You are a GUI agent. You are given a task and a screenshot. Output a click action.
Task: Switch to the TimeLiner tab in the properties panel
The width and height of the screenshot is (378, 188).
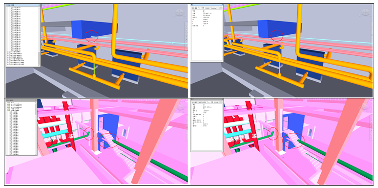pyautogui.click(x=214, y=8)
